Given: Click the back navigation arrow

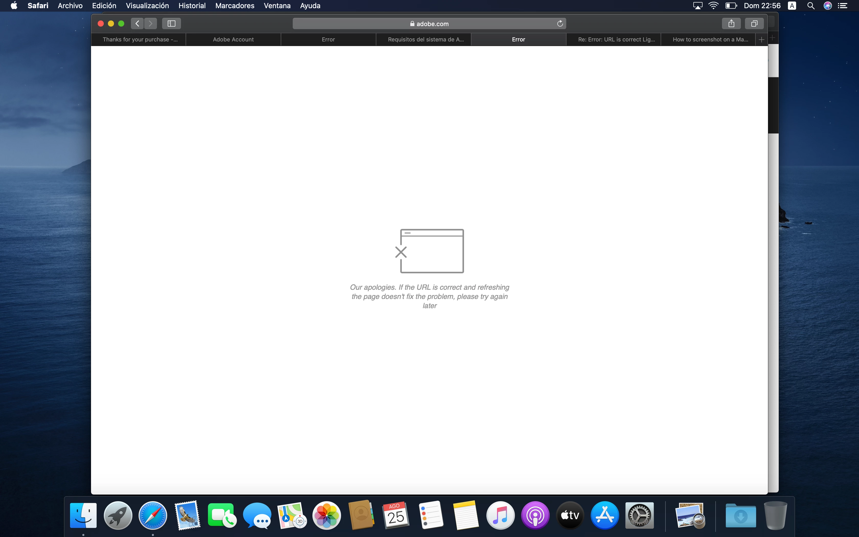Looking at the screenshot, I should click(x=137, y=24).
